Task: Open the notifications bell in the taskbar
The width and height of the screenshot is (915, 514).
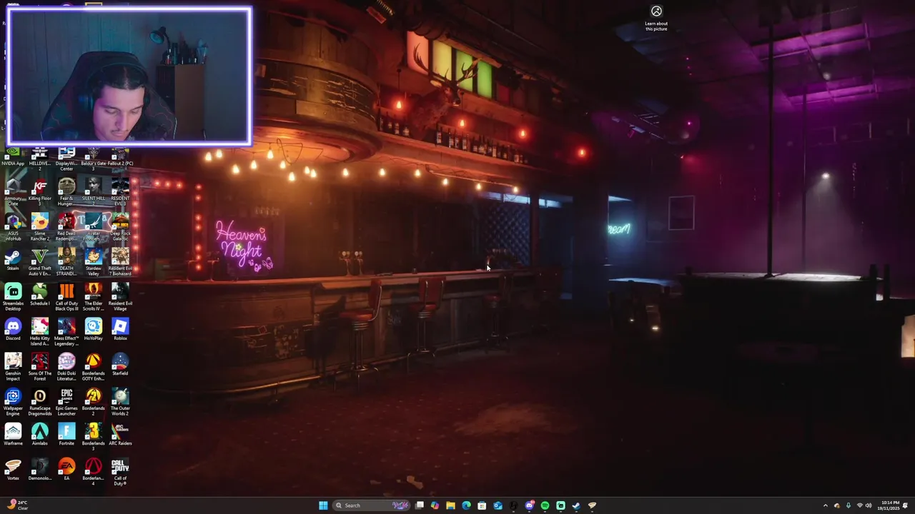Action: [906, 505]
